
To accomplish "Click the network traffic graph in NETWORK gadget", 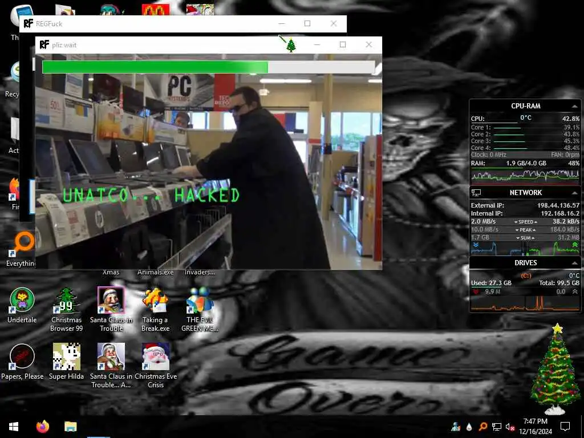I will [525, 248].
